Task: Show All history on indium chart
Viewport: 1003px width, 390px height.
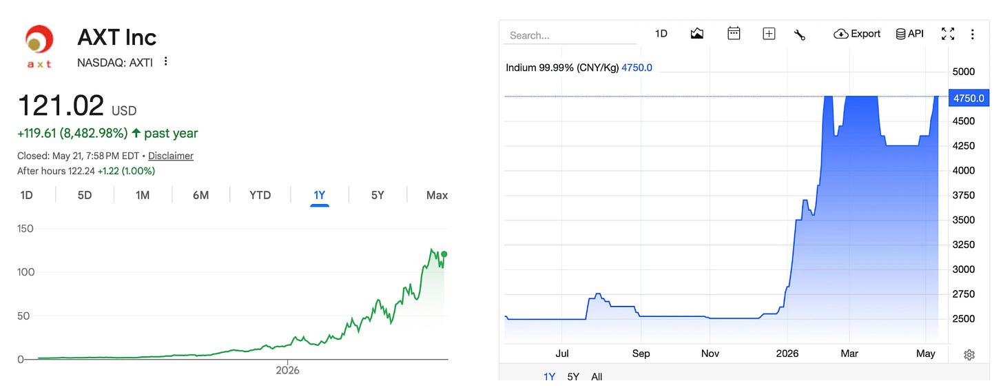Action: (597, 376)
